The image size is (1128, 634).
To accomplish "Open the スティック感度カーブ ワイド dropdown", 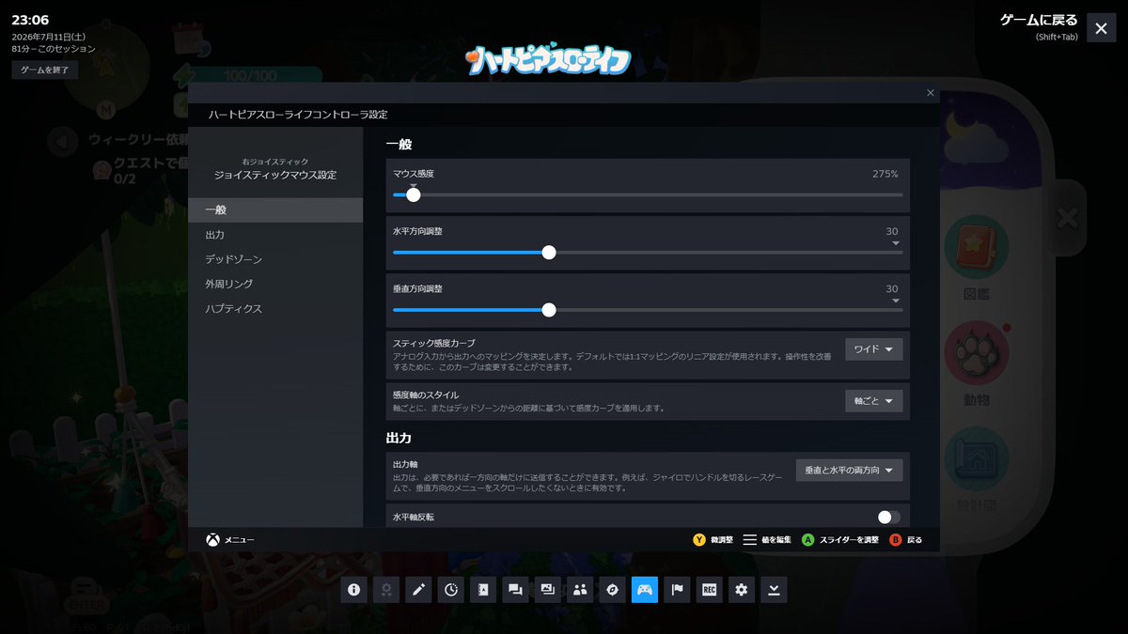I will click(x=874, y=348).
